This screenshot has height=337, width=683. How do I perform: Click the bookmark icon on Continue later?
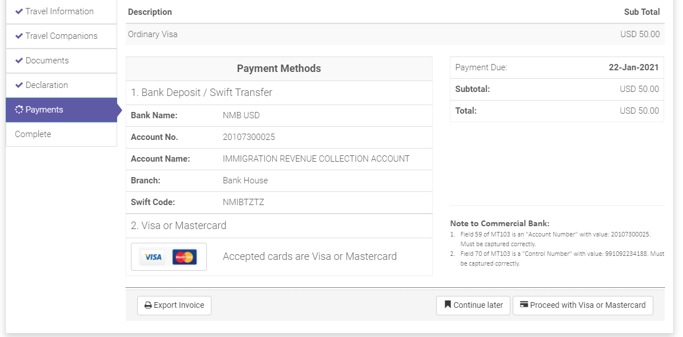pyautogui.click(x=448, y=305)
